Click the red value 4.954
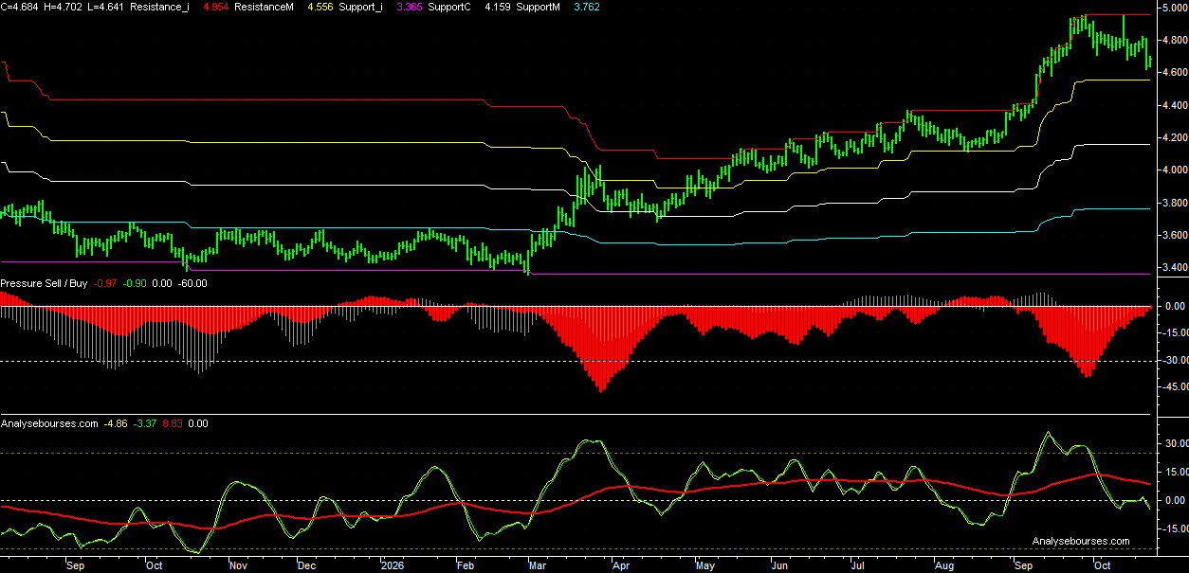This screenshot has width=1189, height=573. tap(218, 7)
